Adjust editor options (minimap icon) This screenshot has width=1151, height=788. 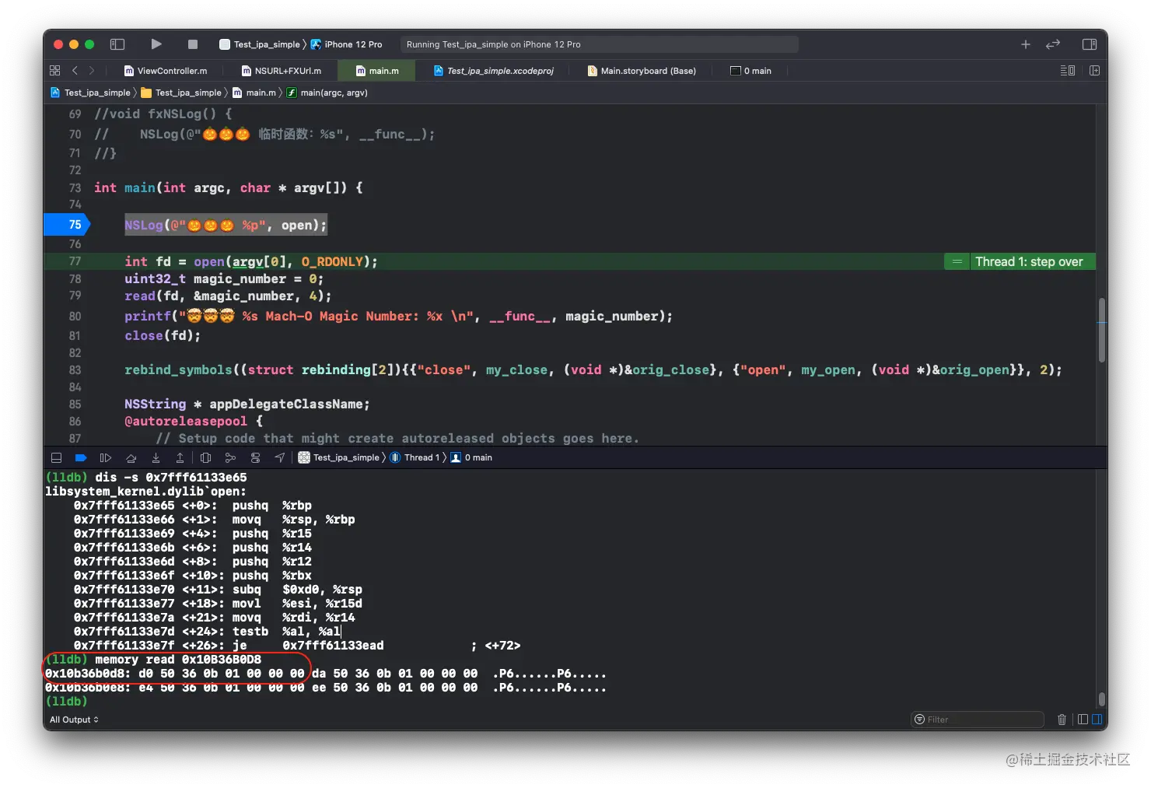point(1068,70)
